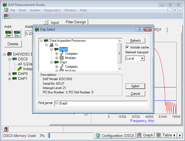Collapse the DSC0 node in sidebar
Image resolution: width=185 pixels, height=141 pixels.
click(9, 59)
